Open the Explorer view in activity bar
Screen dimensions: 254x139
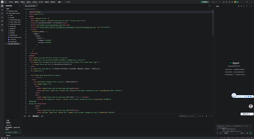[2, 6]
